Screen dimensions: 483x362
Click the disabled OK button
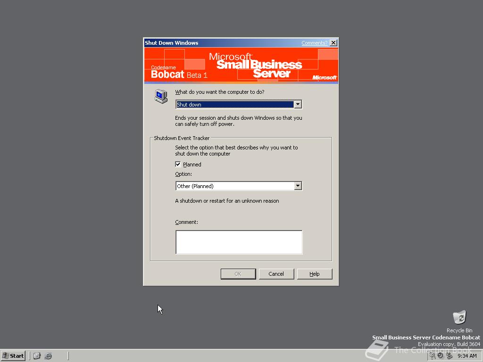pos(238,274)
